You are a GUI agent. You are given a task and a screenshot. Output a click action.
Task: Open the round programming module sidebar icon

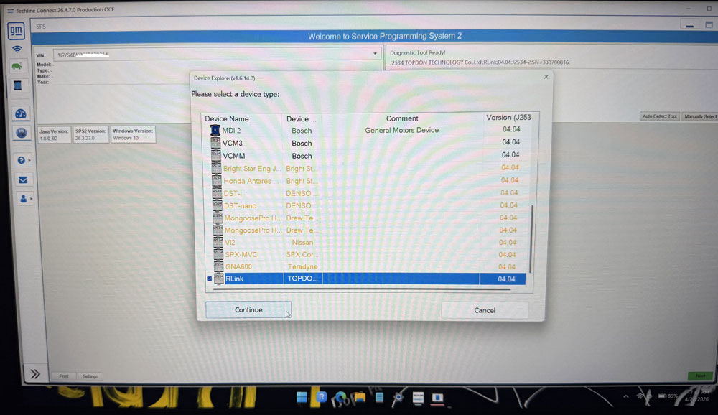click(21, 133)
